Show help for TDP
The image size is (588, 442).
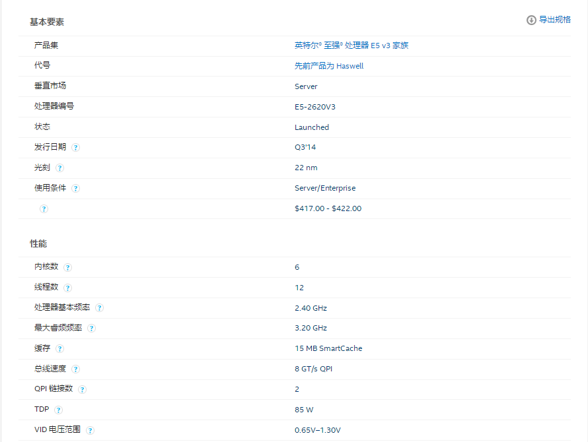pyautogui.click(x=59, y=410)
